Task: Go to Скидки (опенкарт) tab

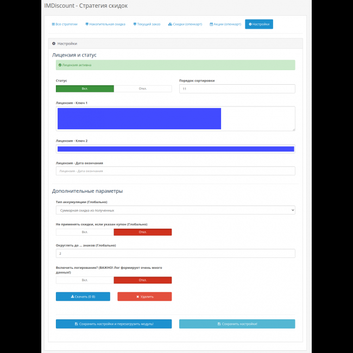Action: 185,24
